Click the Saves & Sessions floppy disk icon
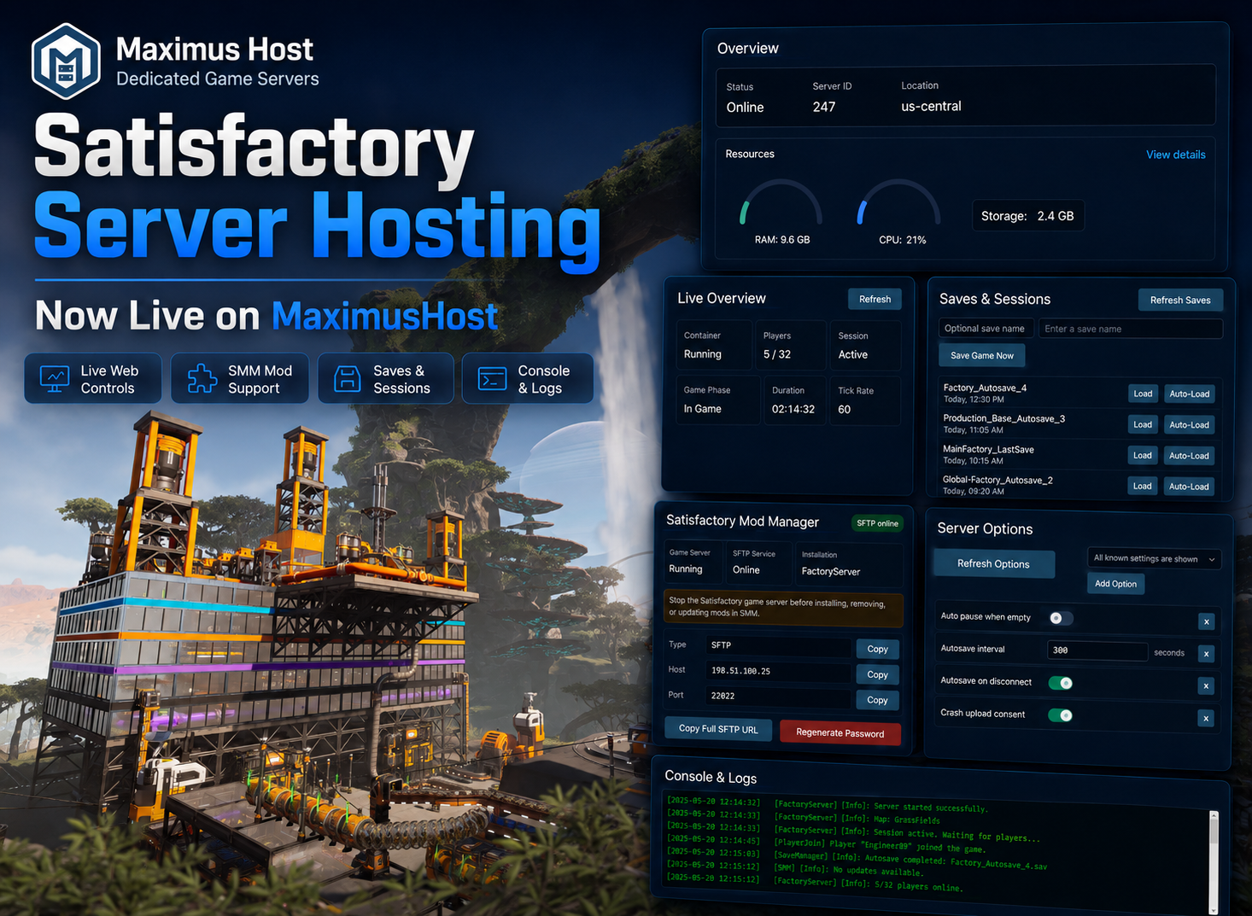Screen dimensions: 1252x916 click(x=347, y=379)
